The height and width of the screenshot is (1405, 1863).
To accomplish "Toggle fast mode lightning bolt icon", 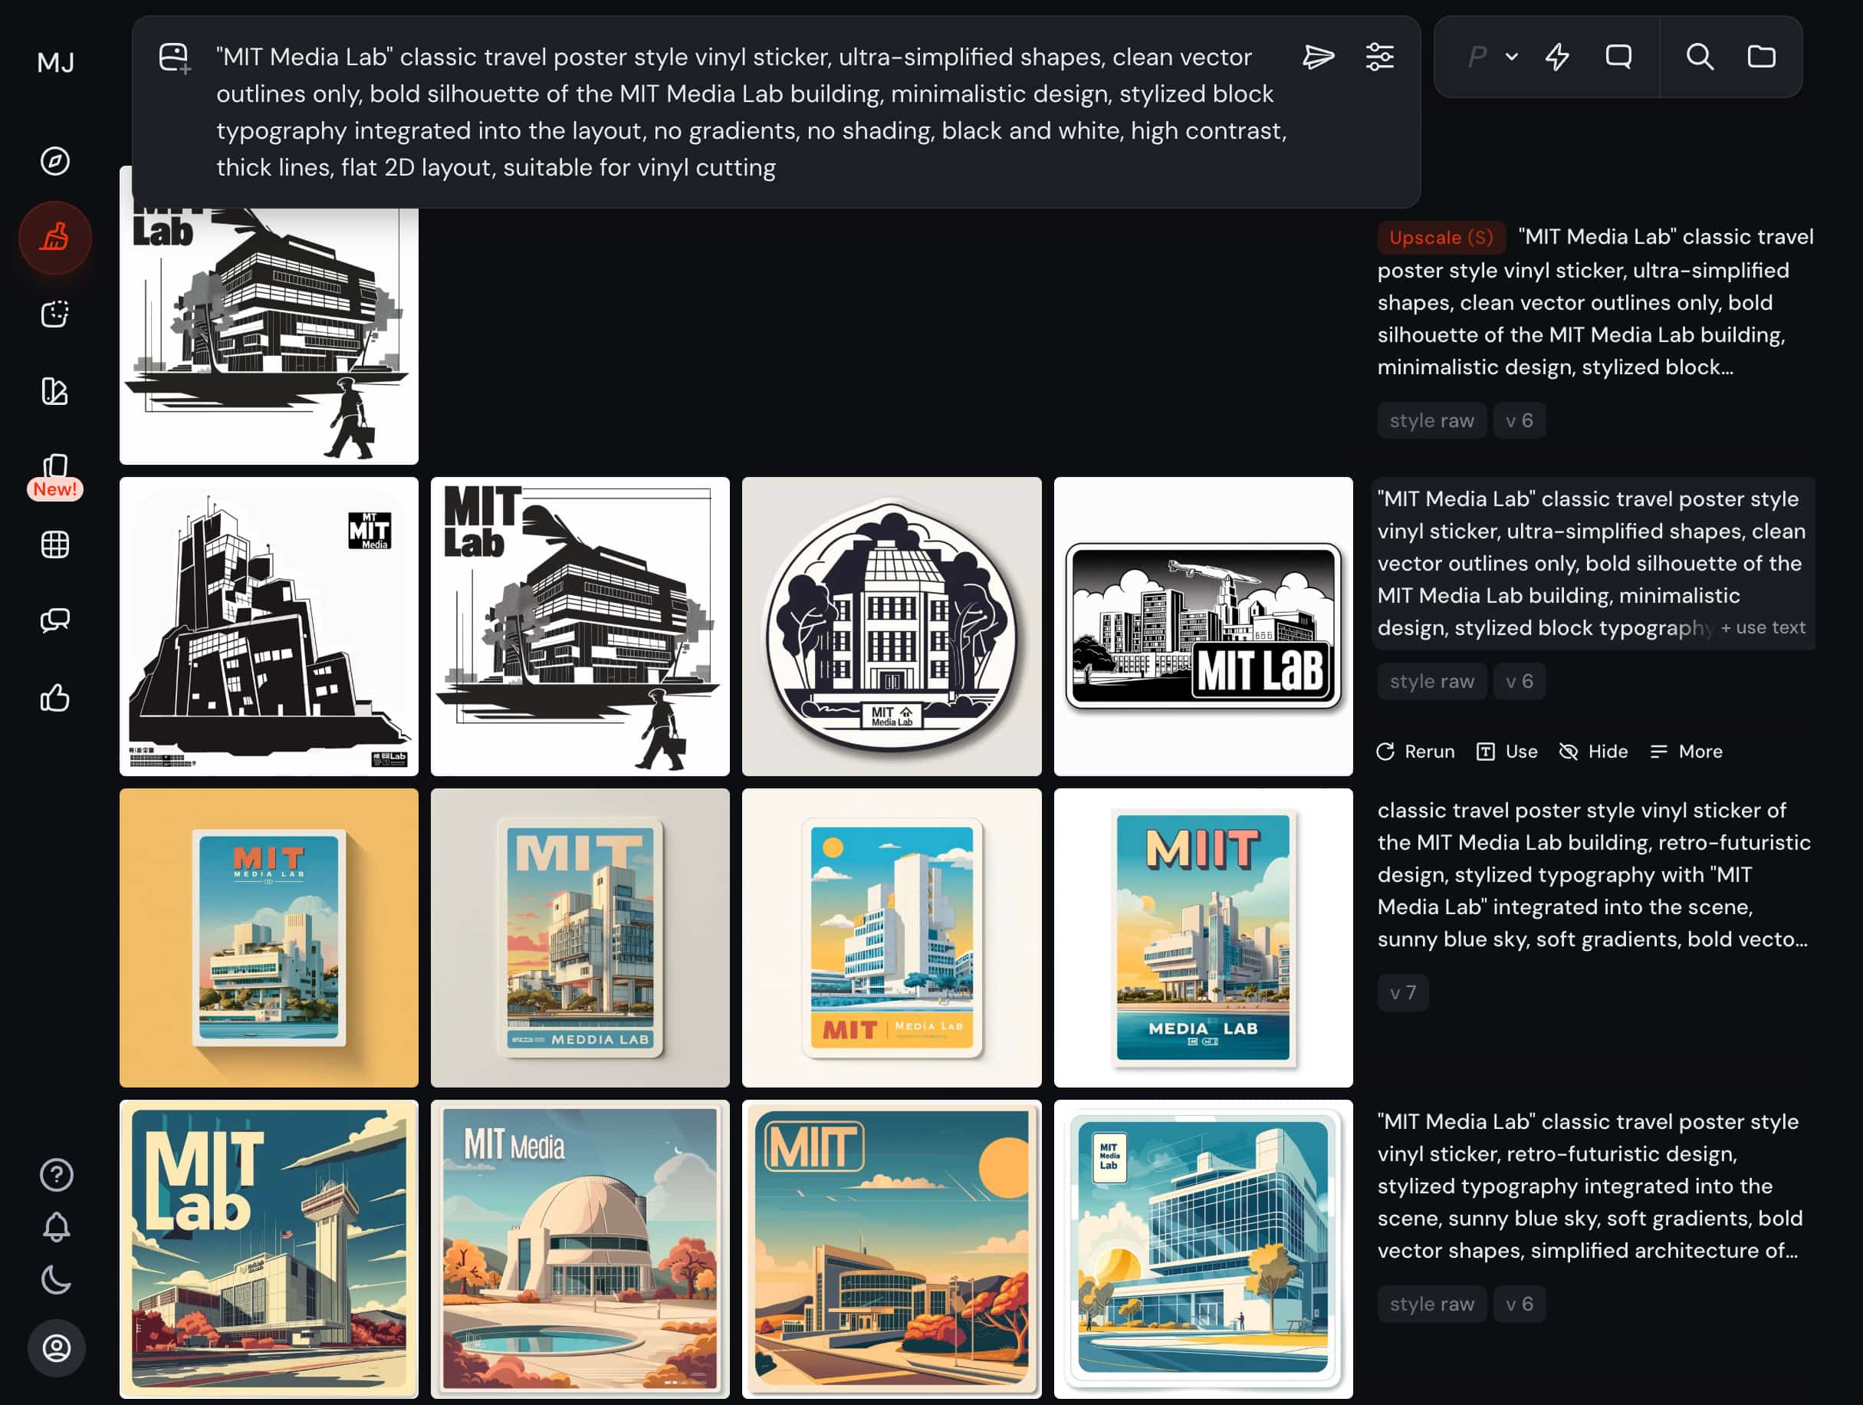I will 1556,58.
